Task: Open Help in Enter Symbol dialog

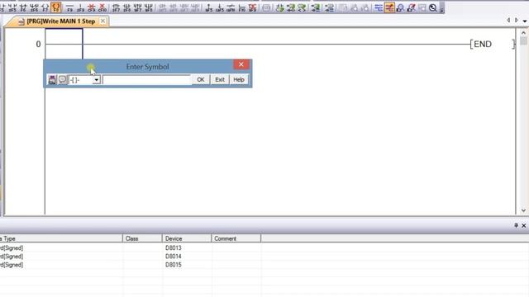Action: pos(239,80)
